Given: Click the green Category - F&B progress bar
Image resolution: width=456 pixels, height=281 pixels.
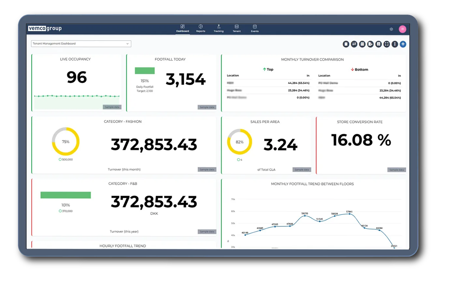Looking at the screenshot, I should coord(66,195).
